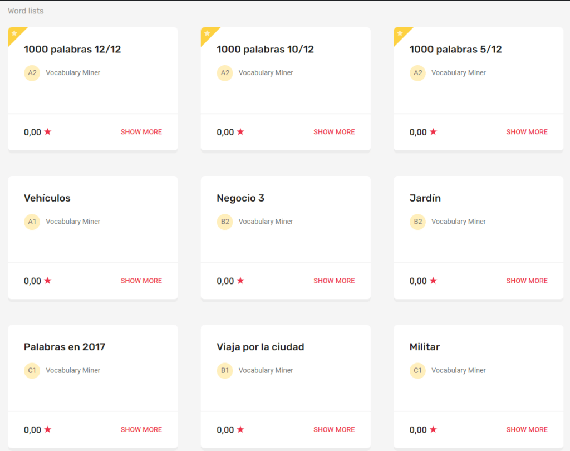This screenshot has width=570, height=451.
Task: Open the Jardín word list title
Action: 425,198
